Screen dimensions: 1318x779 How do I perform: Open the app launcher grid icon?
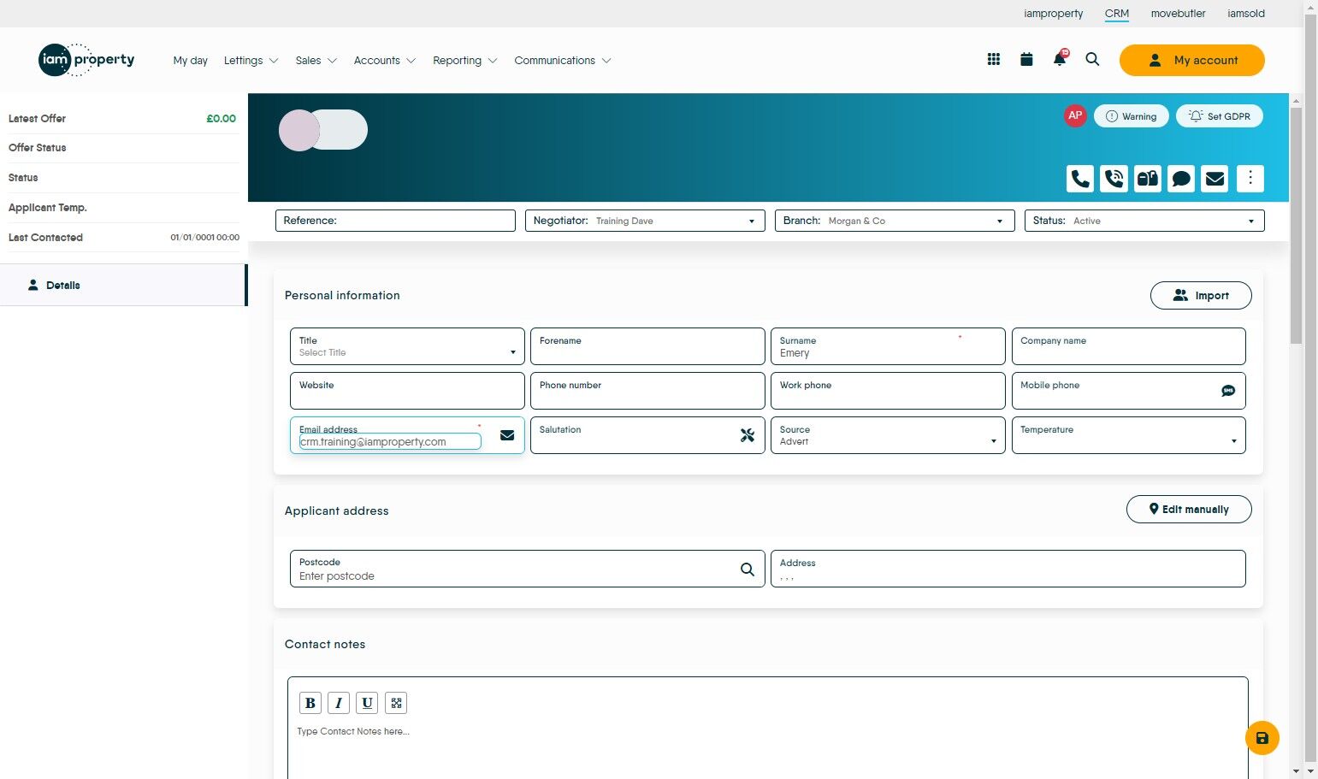pos(993,59)
